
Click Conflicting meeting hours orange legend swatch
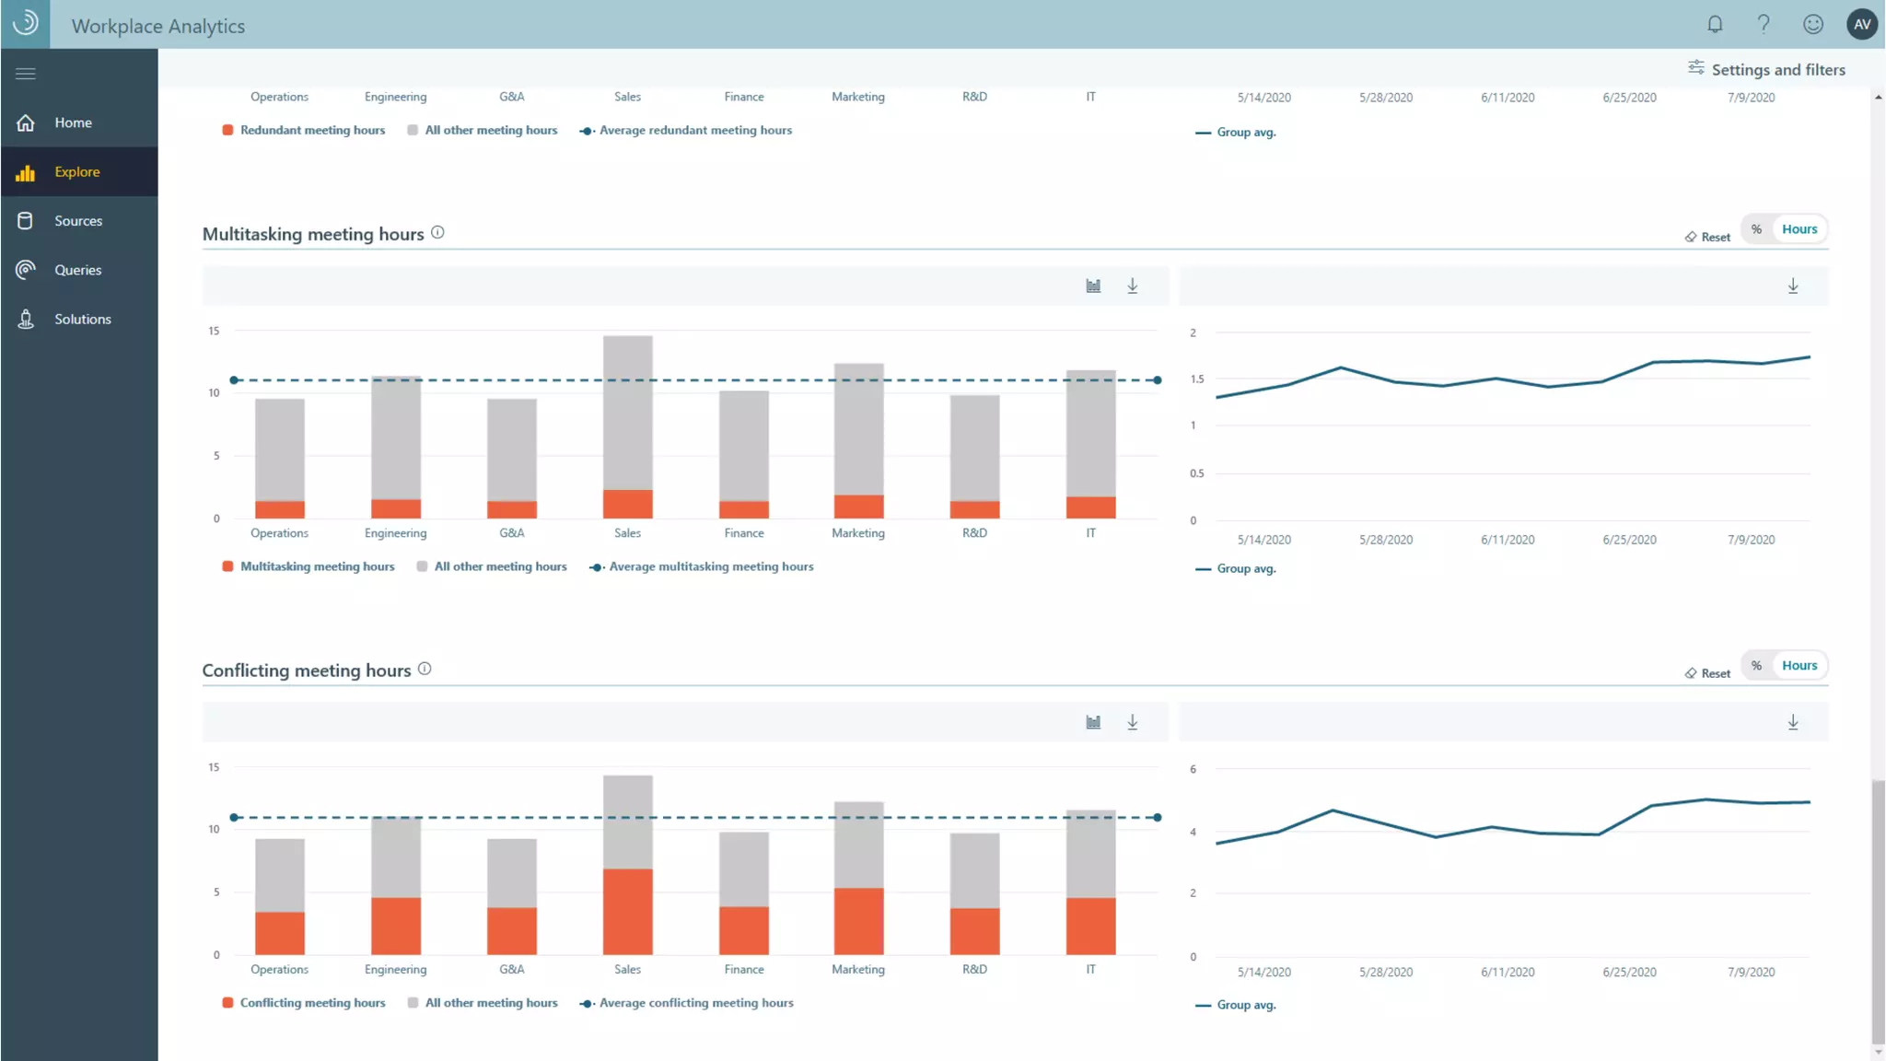pos(227,1003)
